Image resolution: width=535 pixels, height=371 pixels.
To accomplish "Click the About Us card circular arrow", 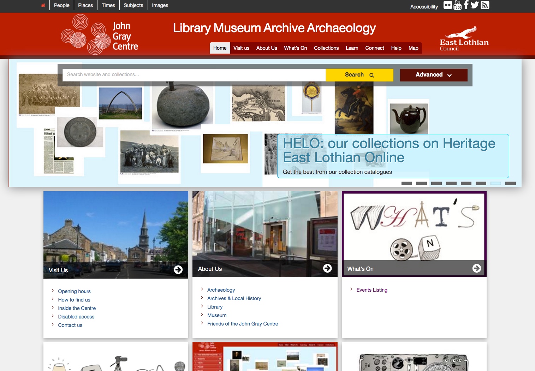I will (327, 268).
